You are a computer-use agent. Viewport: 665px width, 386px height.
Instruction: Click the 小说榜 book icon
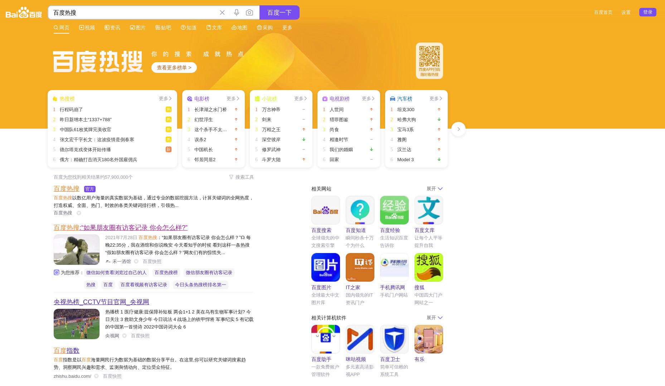(x=257, y=99)
